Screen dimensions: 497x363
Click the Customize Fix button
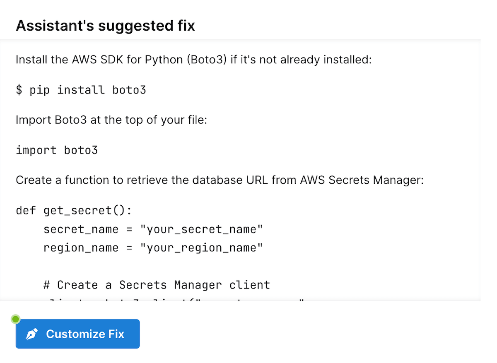(x=78, y=334)
